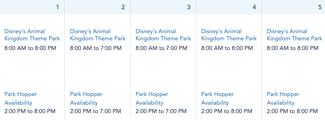Click Park Hopper Availability link on day 2
This screenshot has height=120, width=325.
(x=86, y=99)
